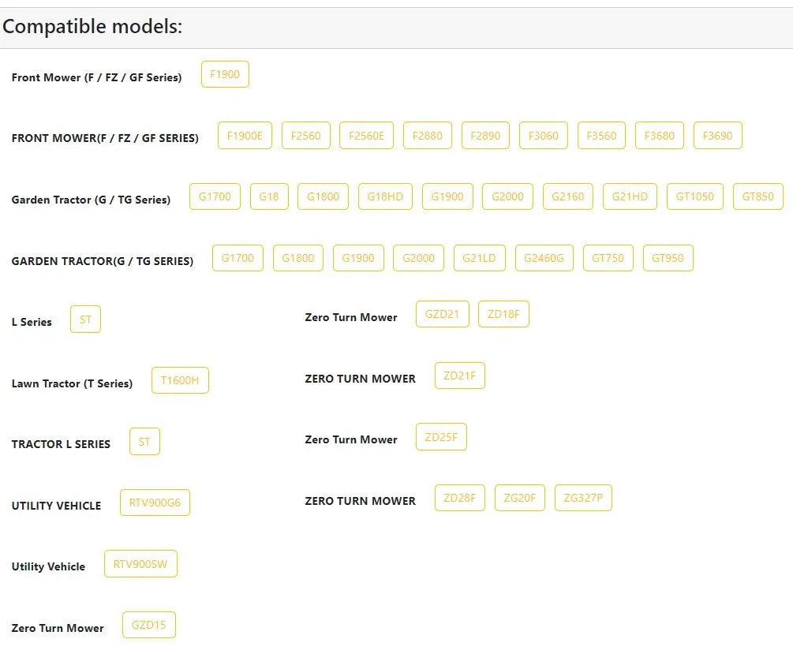
Task: Click "Zero Turn Mower" label beside GZD21
Action: coord(351,317)
